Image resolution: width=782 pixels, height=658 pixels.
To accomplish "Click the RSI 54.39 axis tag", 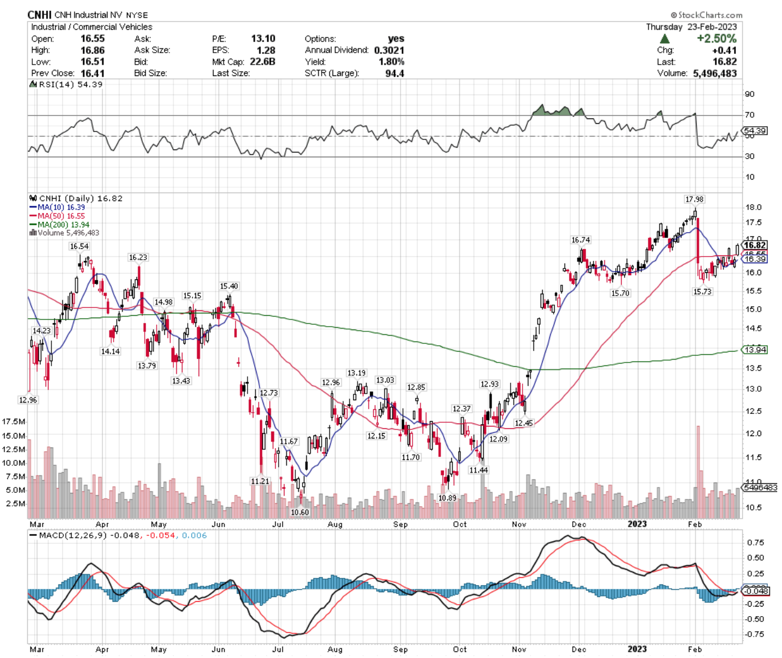I will (x=754, y=130).
